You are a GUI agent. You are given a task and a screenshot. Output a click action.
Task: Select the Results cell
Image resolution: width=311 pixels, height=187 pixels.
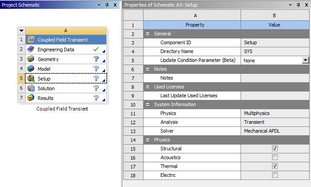66,98
